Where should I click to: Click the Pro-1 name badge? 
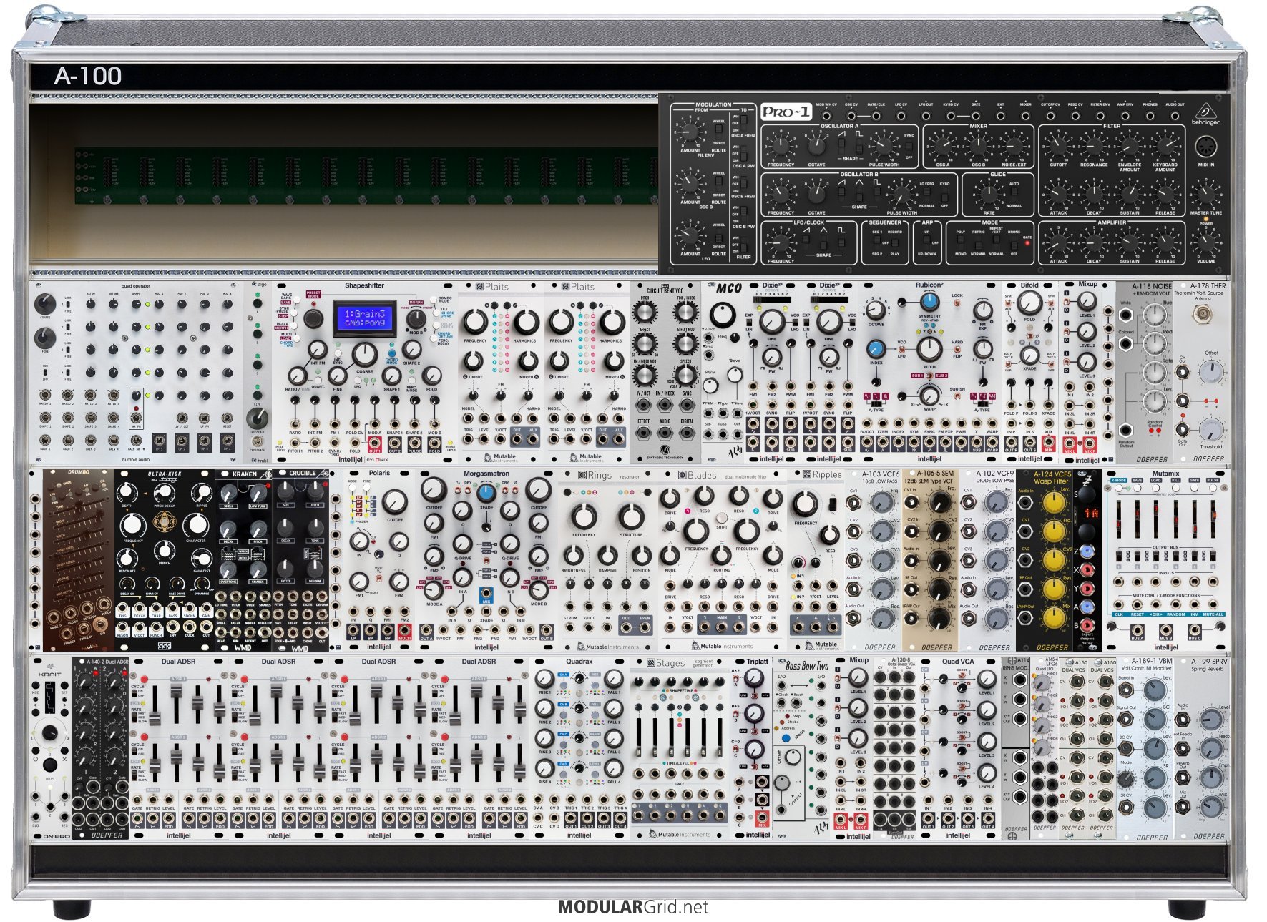coord(786,112)
